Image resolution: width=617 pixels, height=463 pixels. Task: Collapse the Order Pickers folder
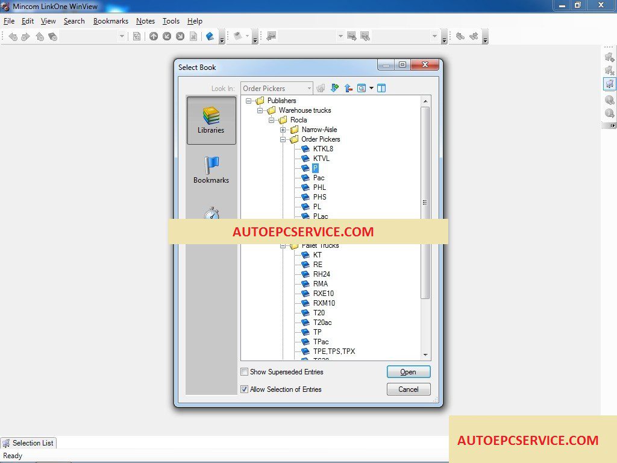pyautogui.click(x=283, y=139)
